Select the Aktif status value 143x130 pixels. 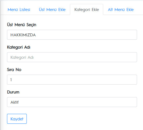tap(15, 102)
